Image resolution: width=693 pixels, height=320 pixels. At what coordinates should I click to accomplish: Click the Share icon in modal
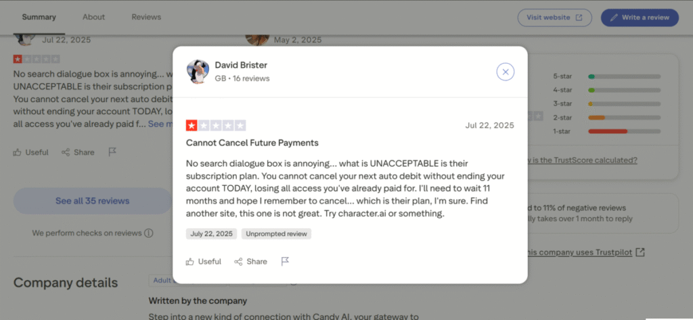click(x=238, y=262)
